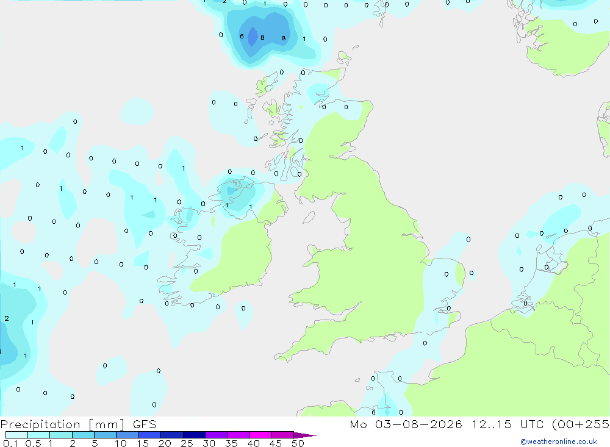Screen dimensions: 610x447
Task: Click the '15' legend scale label
Action: point(143,443)
